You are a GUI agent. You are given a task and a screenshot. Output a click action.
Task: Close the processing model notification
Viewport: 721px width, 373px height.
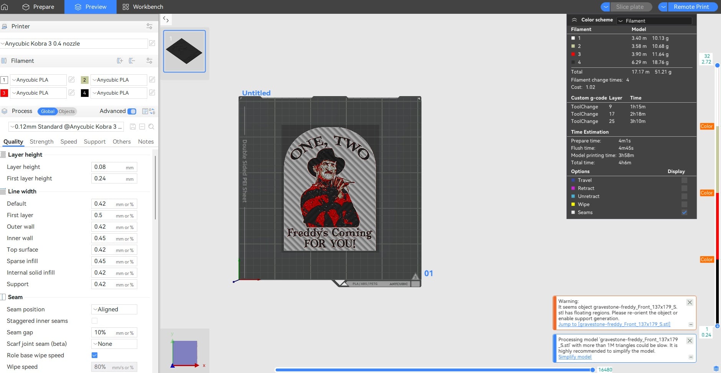690,341
